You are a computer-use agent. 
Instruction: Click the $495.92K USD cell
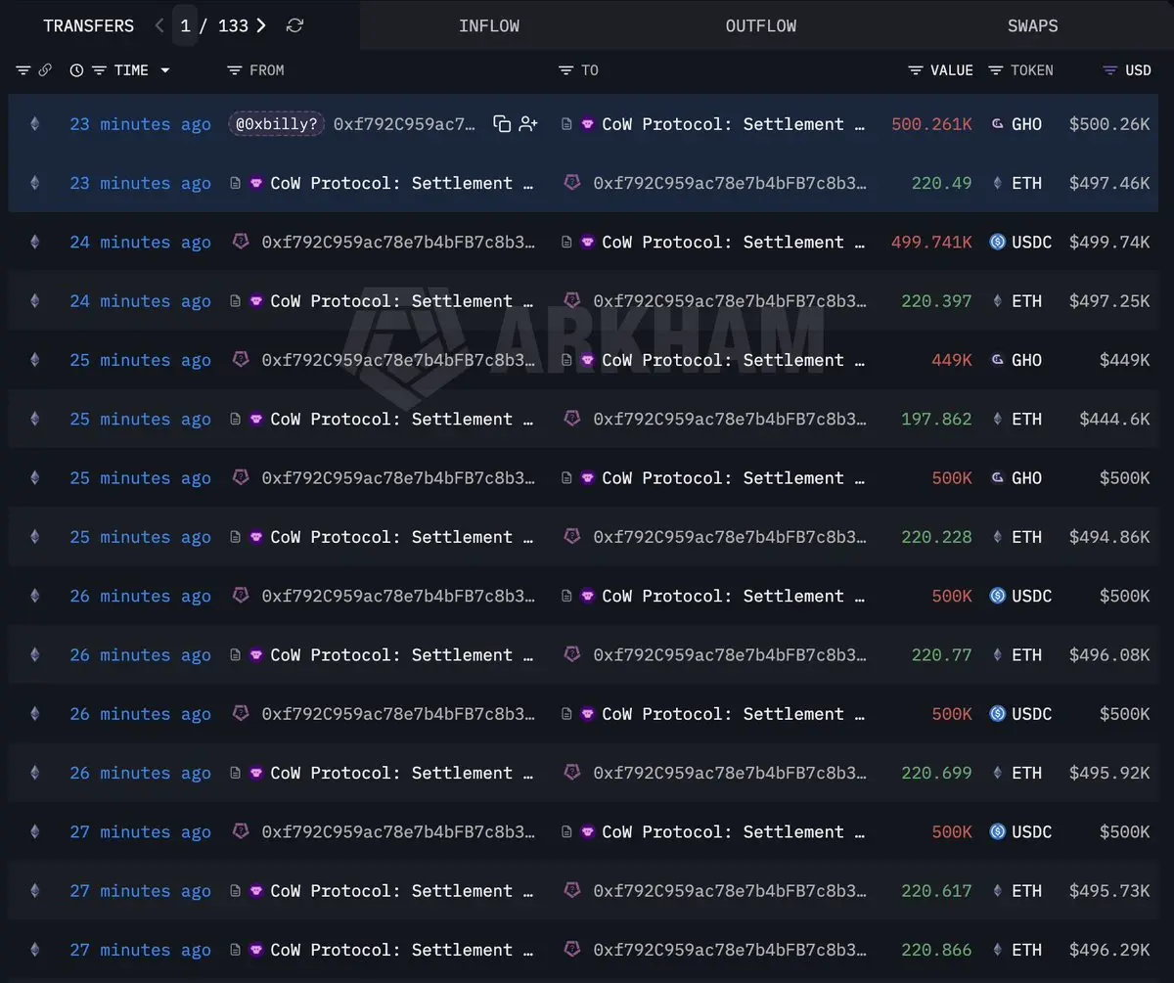coord(1109,773)
